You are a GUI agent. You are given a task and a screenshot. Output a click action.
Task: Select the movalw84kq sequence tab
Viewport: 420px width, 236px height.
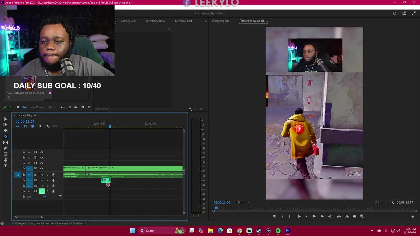click(x=25, y=115)
